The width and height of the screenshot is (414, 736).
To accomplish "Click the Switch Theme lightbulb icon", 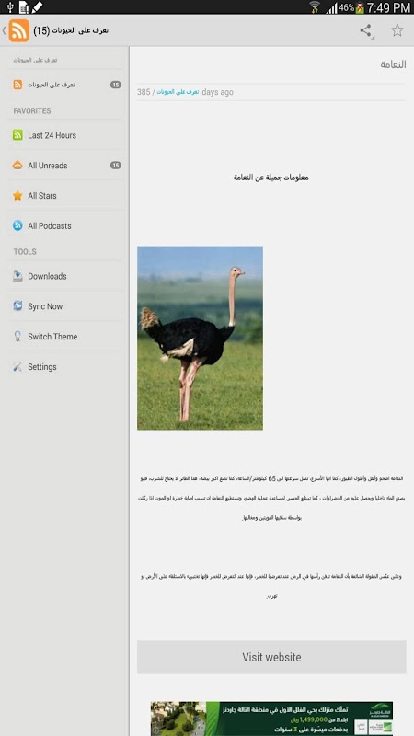I will coord(17,336).
